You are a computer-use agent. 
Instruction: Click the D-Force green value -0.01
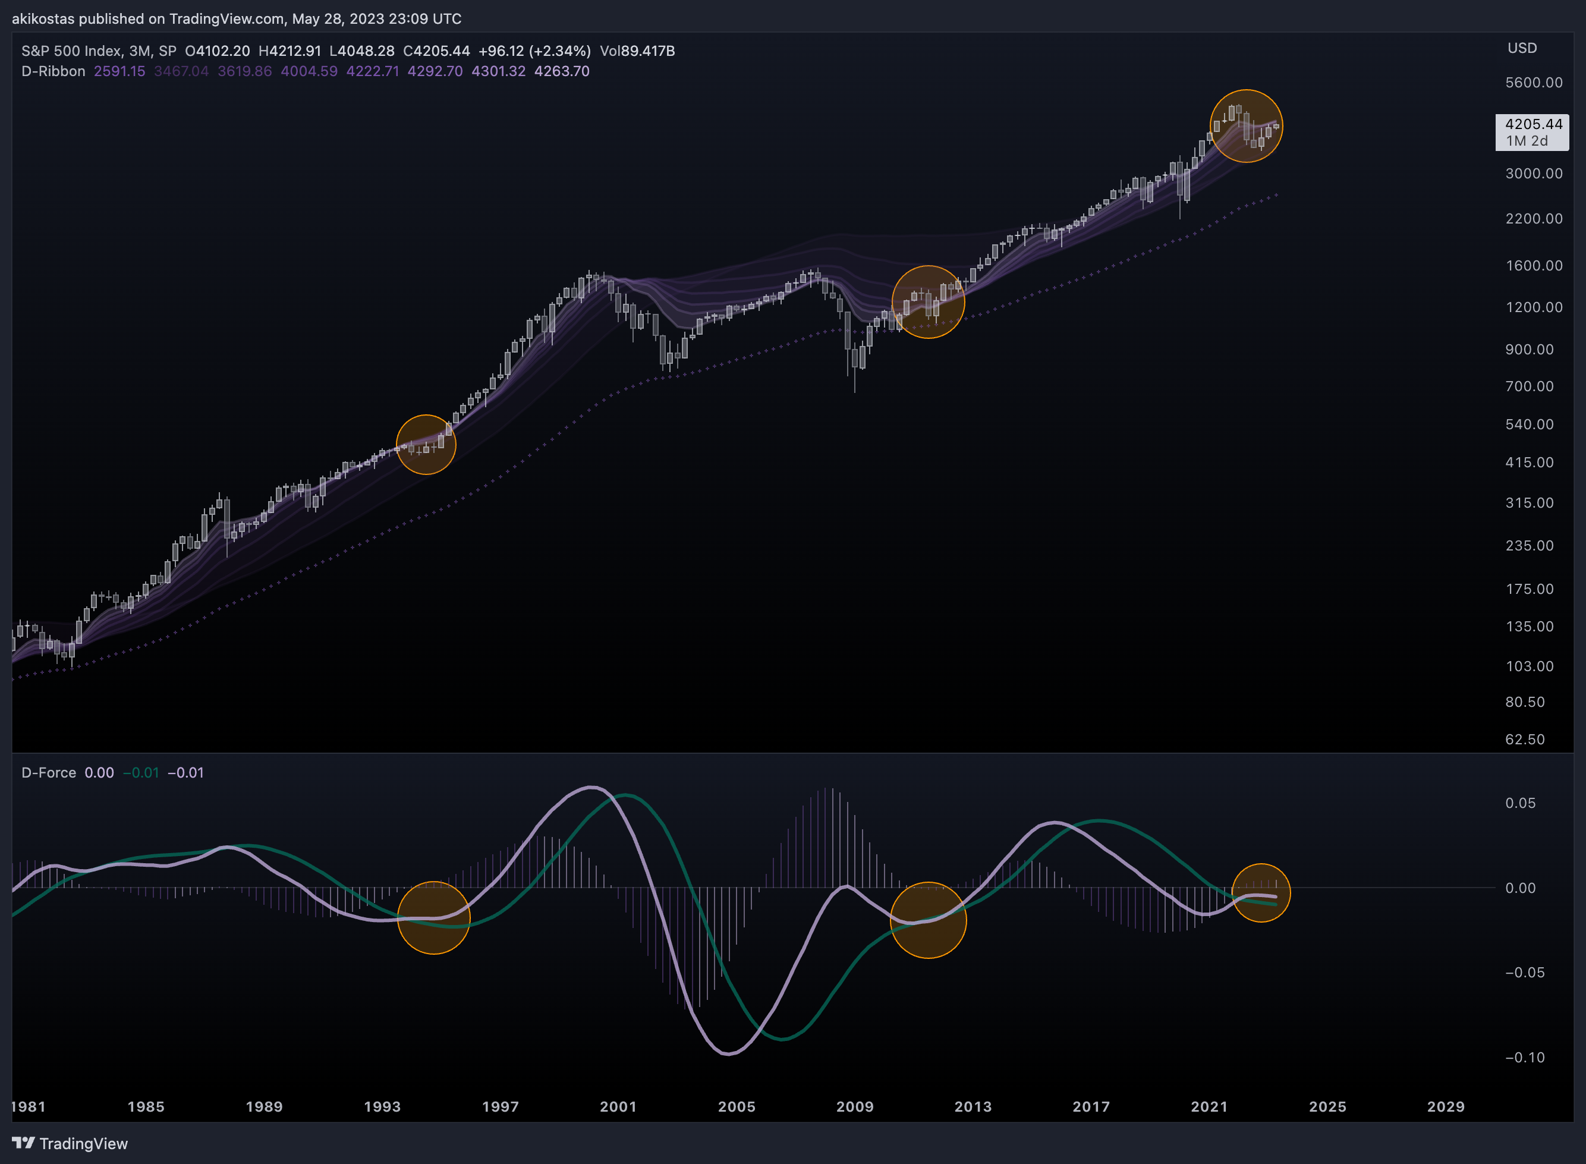[x=141, y=772]
